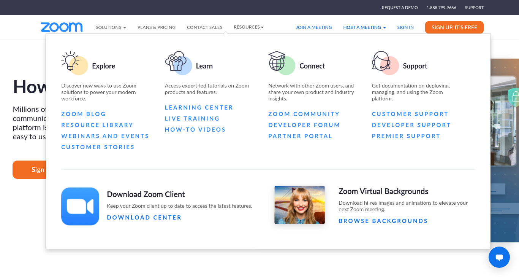
Task: Click the Explore lightbulb icon
Action: pyautogui.click(x=74, y=63)
